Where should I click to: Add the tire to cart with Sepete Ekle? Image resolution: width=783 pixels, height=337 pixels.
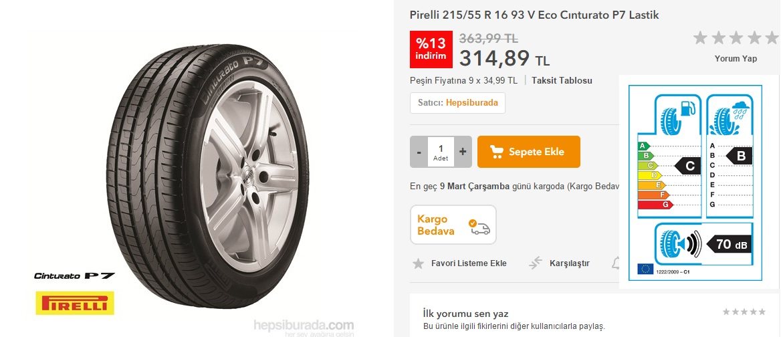tap(529, 152)
